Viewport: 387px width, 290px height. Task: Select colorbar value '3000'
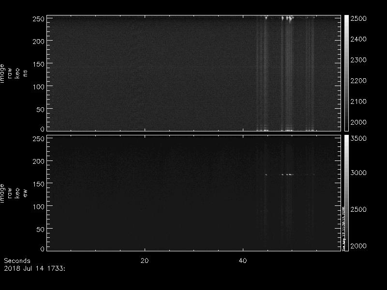(358, 173)
